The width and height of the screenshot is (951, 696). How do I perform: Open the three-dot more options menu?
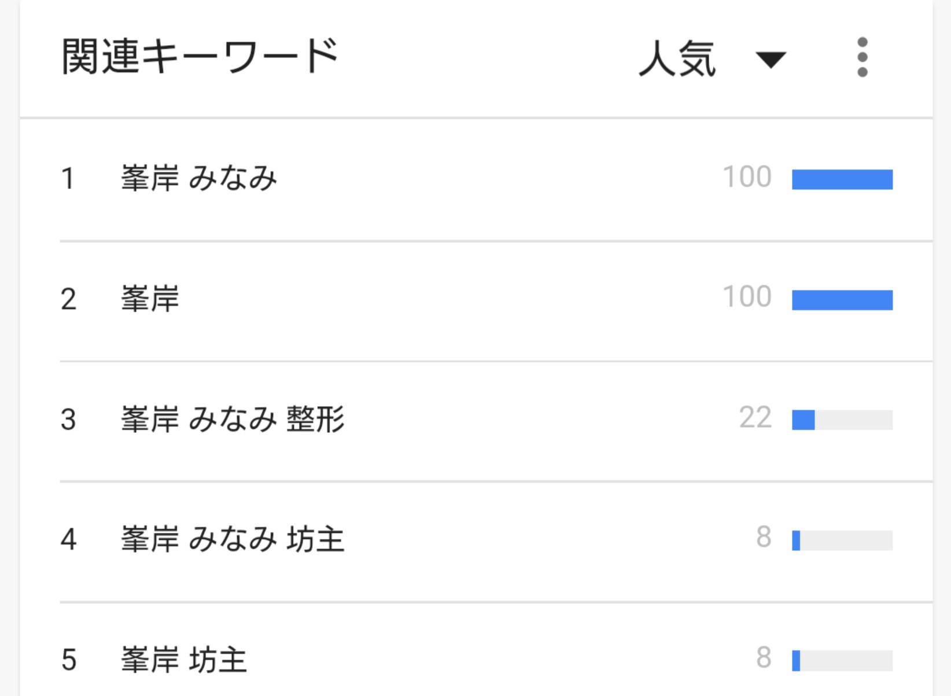click(x=862, y=57)
